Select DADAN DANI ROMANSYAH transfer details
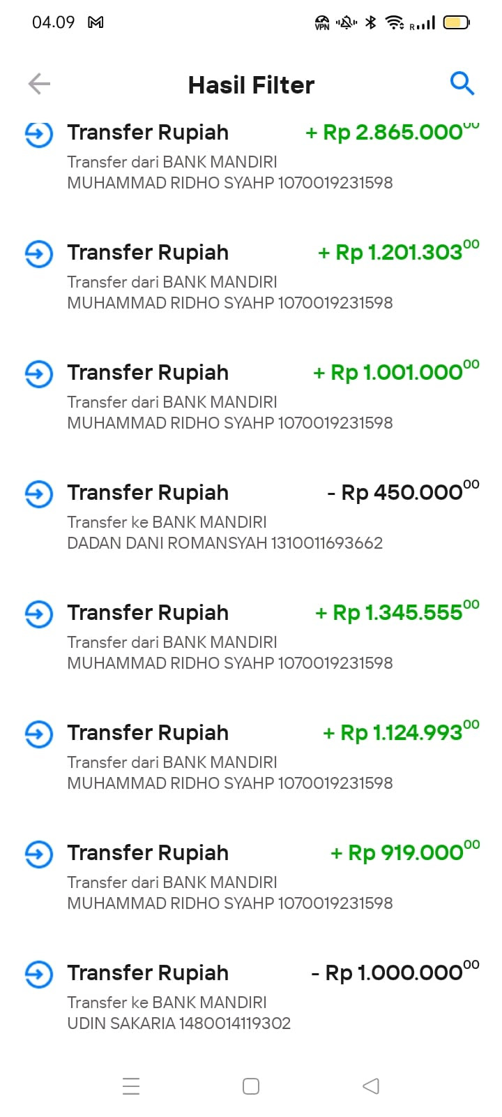This screenshot has height=1117, width=502. tap(225, 542)
